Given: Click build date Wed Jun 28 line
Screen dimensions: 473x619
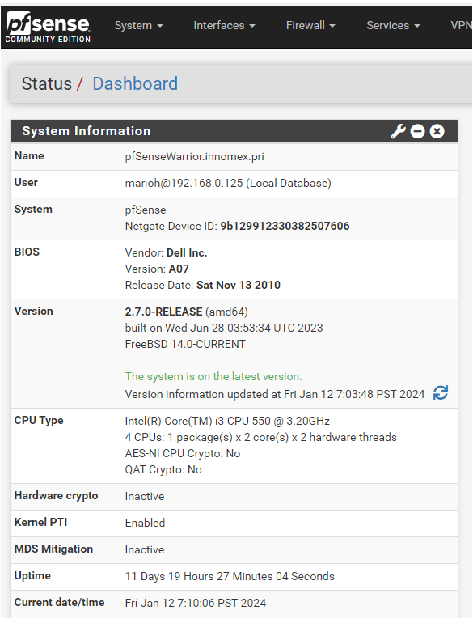Looking at the screenshot, I should 224,328.
